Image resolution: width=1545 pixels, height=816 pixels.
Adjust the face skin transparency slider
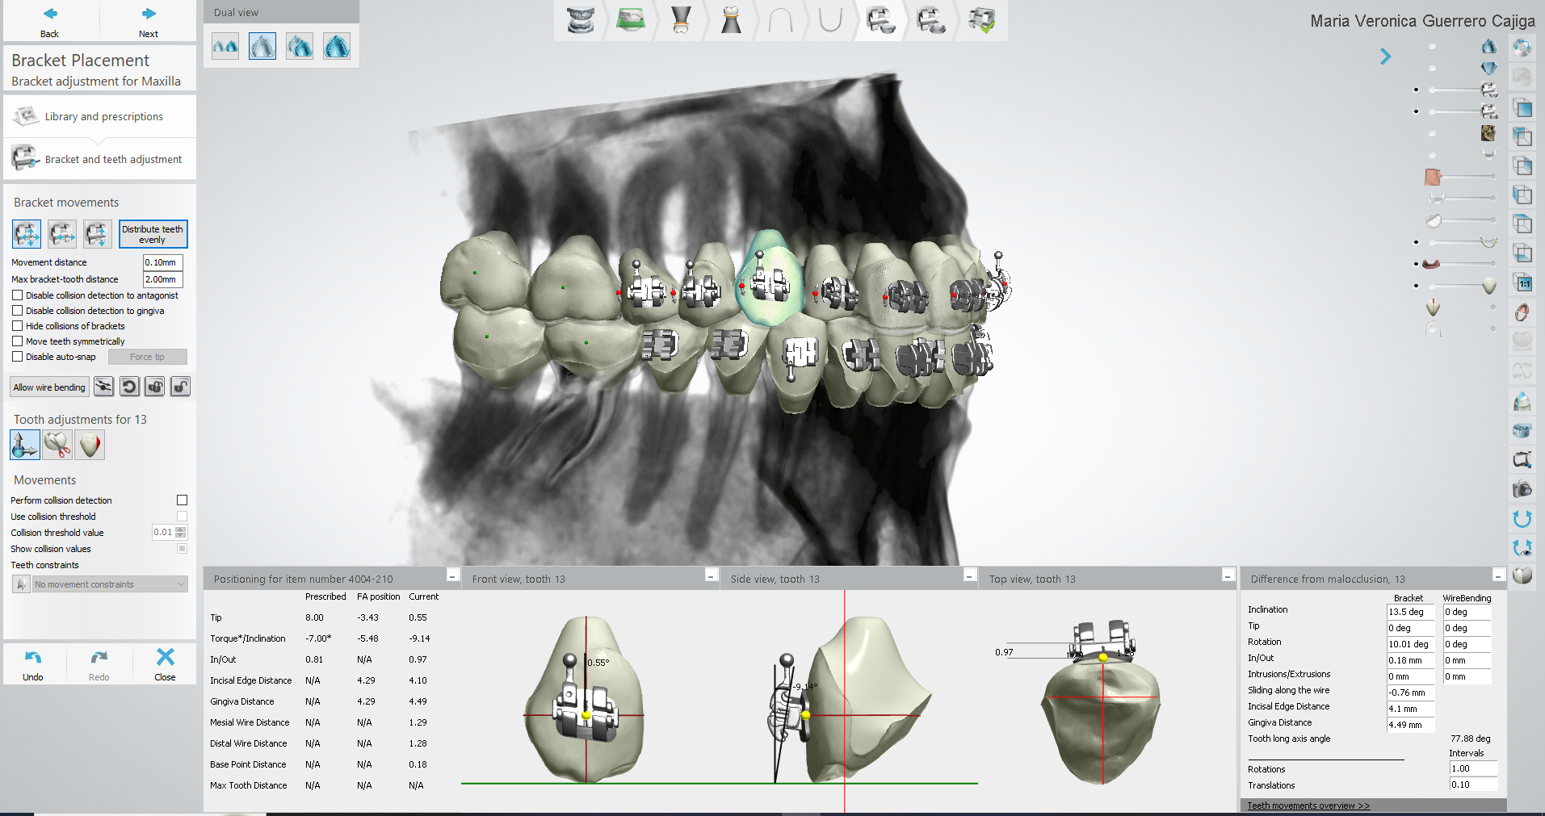click(1462, 176)
